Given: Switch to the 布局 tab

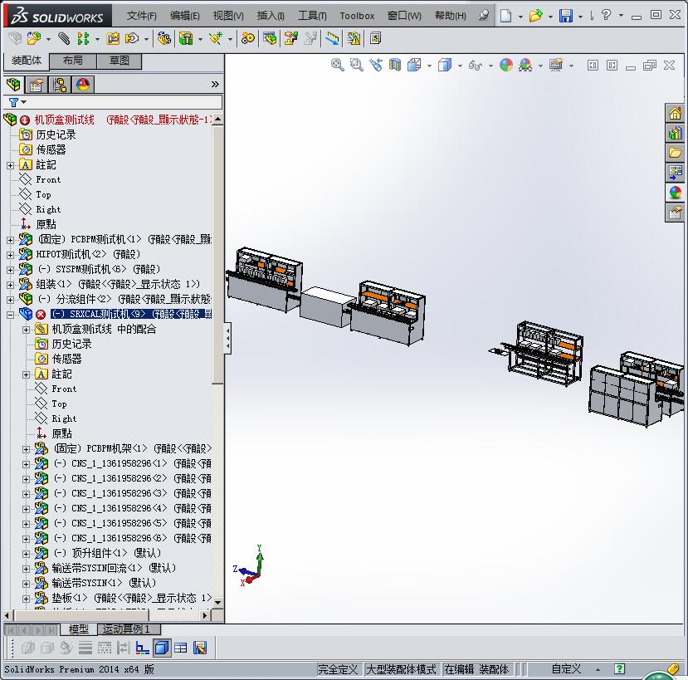Looking at the screenshot, I should (x=73, y=61).
